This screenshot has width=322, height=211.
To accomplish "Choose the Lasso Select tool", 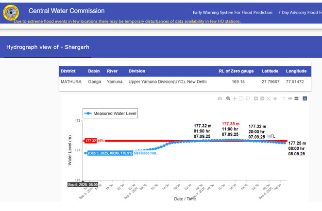I will (x=247, y=98).
